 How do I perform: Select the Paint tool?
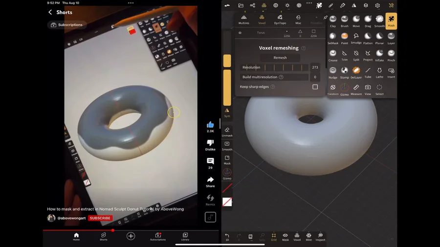pyautogui.click(x=344, y=39)
